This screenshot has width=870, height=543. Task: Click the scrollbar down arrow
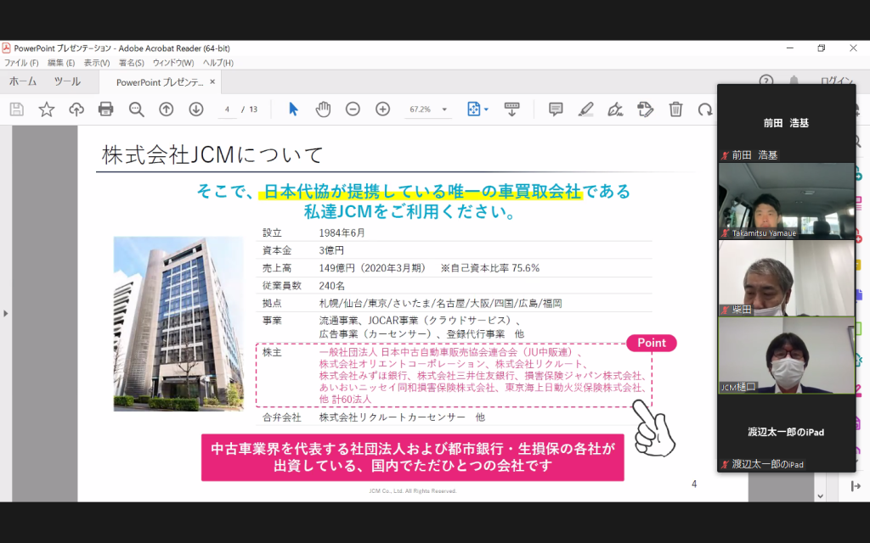pos(821,496)
